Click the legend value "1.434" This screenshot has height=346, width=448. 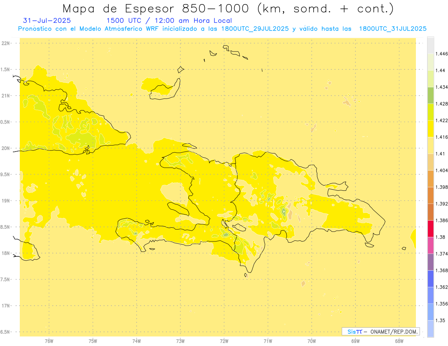point(442,87)
